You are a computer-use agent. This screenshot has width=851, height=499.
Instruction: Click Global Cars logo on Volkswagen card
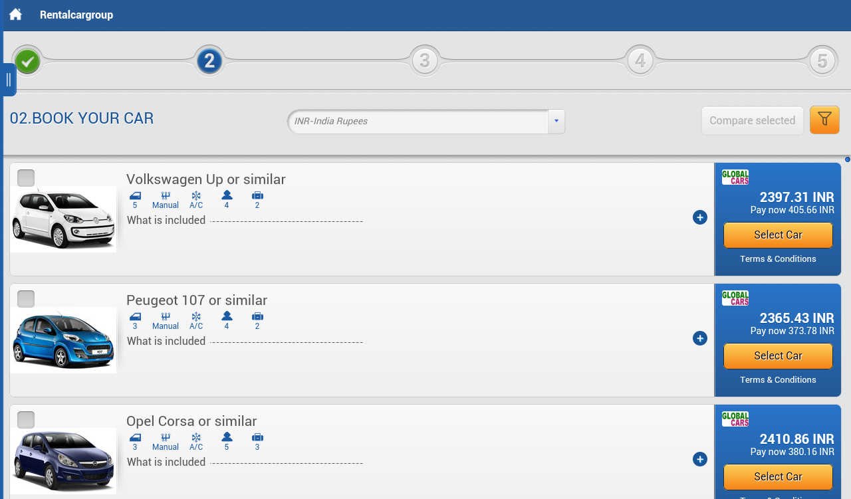click(x=735, y=177)
